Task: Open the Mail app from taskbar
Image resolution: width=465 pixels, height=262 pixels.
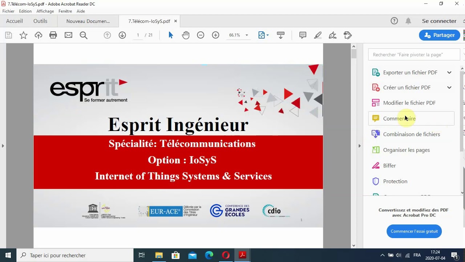Action: point(192,255)
